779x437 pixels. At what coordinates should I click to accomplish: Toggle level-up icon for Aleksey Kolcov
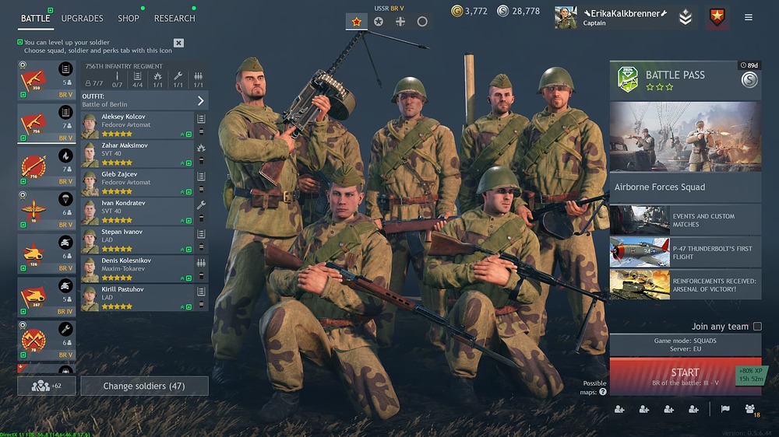point(189,135)
